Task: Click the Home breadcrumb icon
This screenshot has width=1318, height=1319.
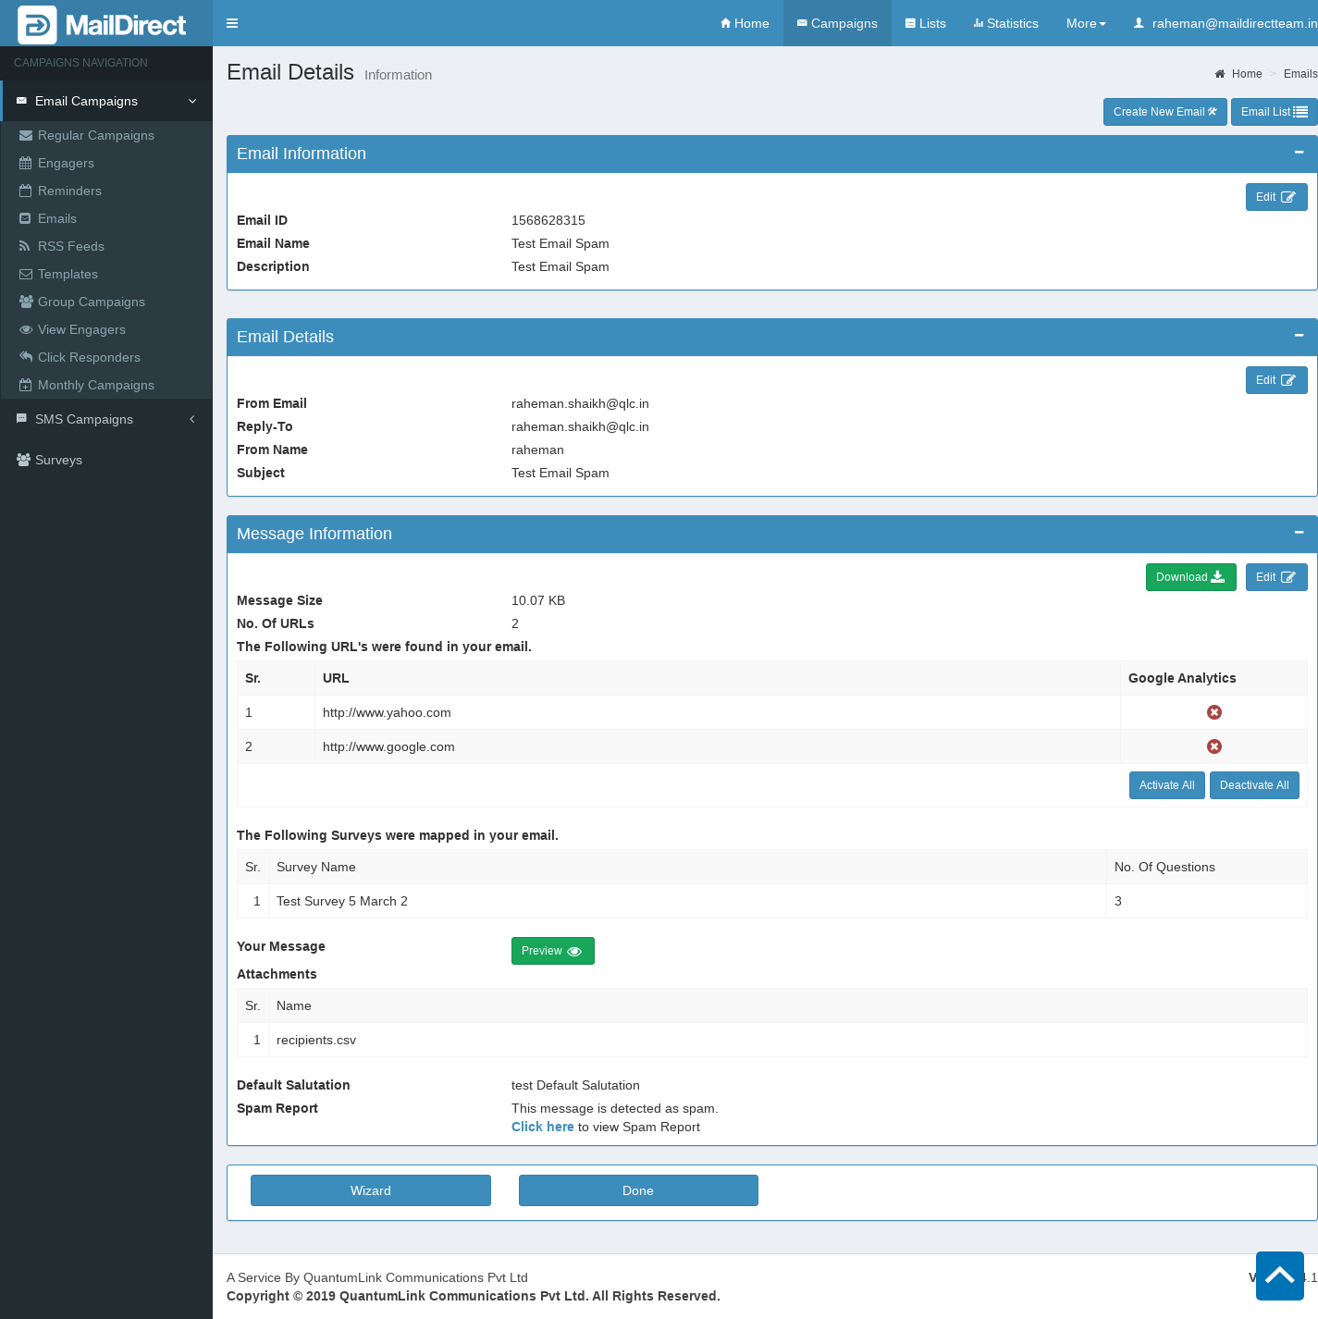Action: 1220,74
